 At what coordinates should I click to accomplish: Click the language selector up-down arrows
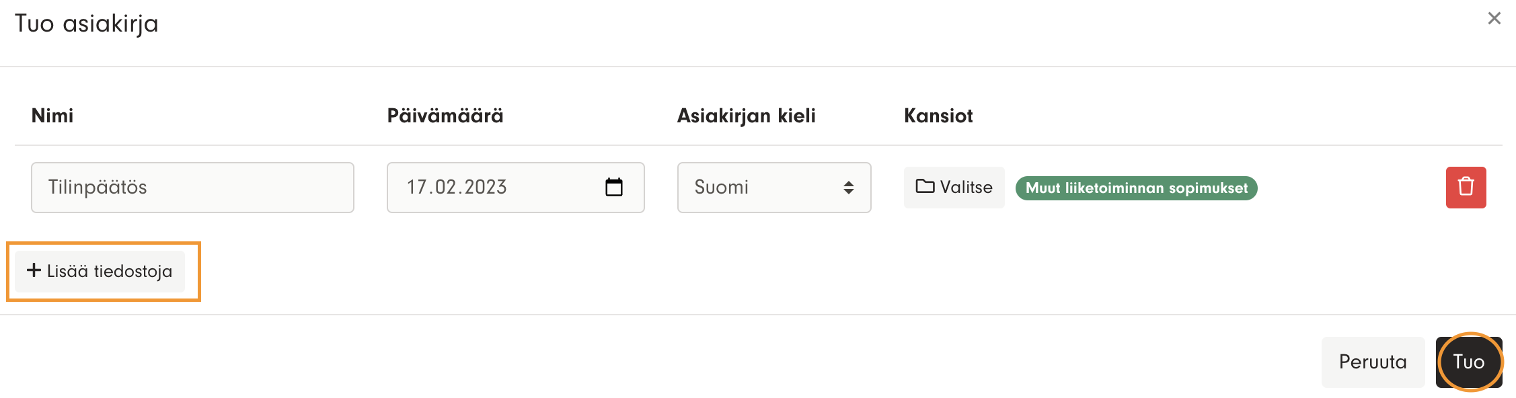pyautogui.click(x=849, y=188)
